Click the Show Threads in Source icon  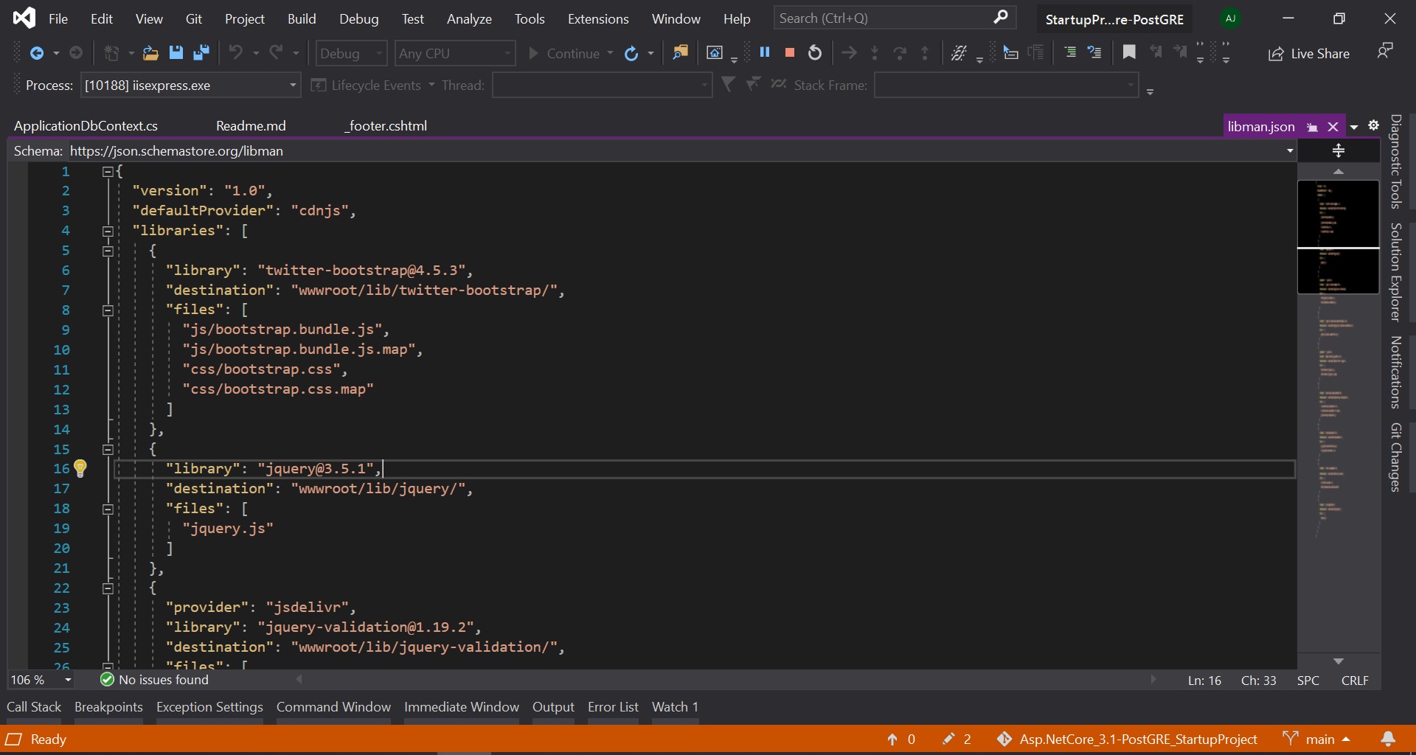coord(959,52)
